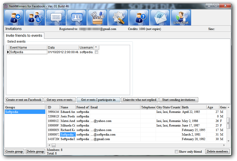Open the messages speech bubble tool

(x=56, y=18)
